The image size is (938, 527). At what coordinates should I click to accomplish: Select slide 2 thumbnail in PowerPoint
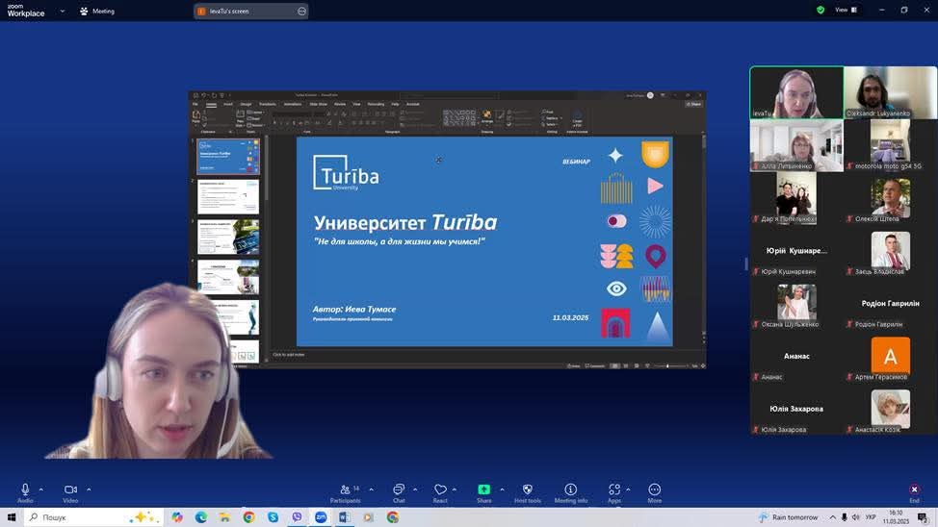(x=228, y=196)
